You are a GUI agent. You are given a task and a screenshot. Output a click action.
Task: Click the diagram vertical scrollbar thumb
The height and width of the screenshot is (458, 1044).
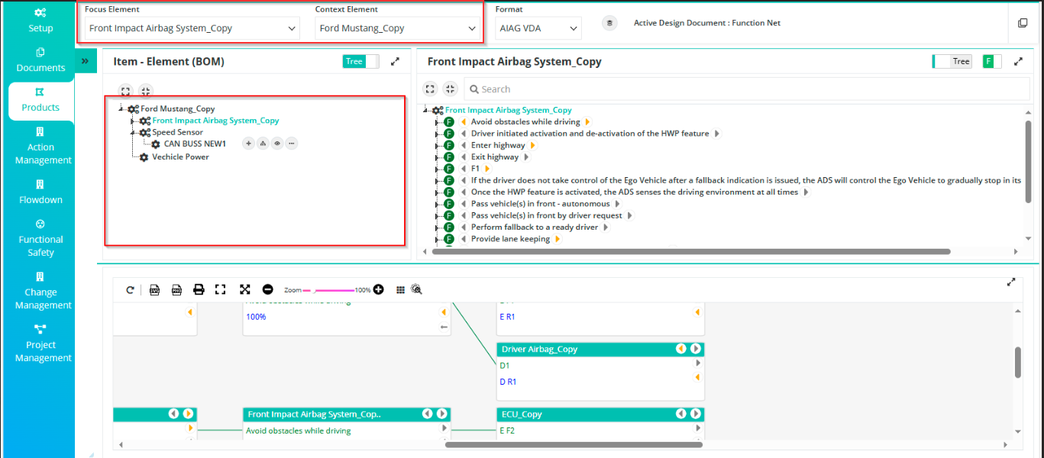tap(1017, 362)
